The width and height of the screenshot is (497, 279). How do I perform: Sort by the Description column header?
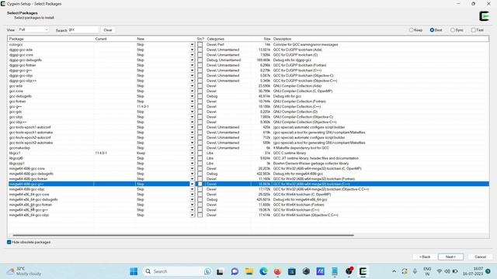tap(381, 39)
